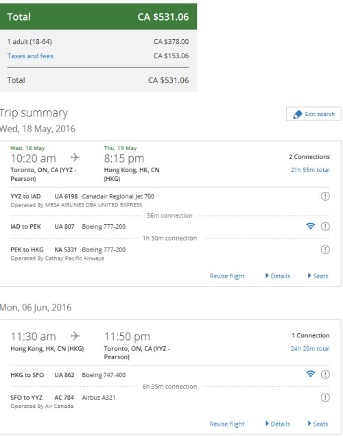The image size is (343, 436).
Task: Click the Wi-Fi icon on HKG to SFO
Action: 310,374
